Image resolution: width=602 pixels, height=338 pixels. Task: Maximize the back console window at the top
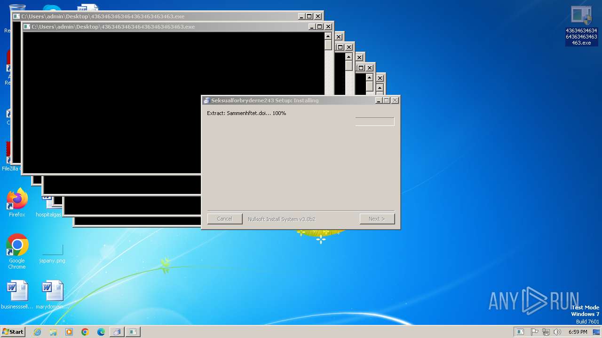click(x=309, y=16)
